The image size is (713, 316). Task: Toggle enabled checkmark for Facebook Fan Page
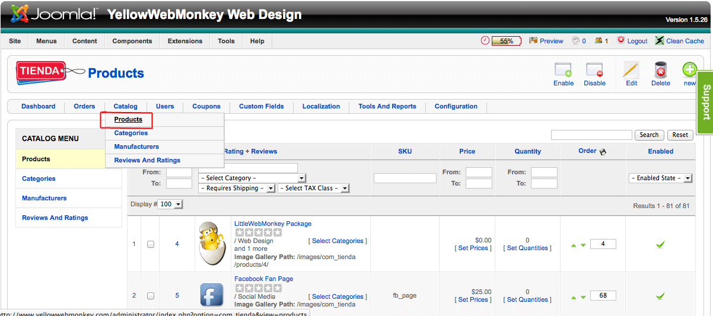[x=660, y=296]
